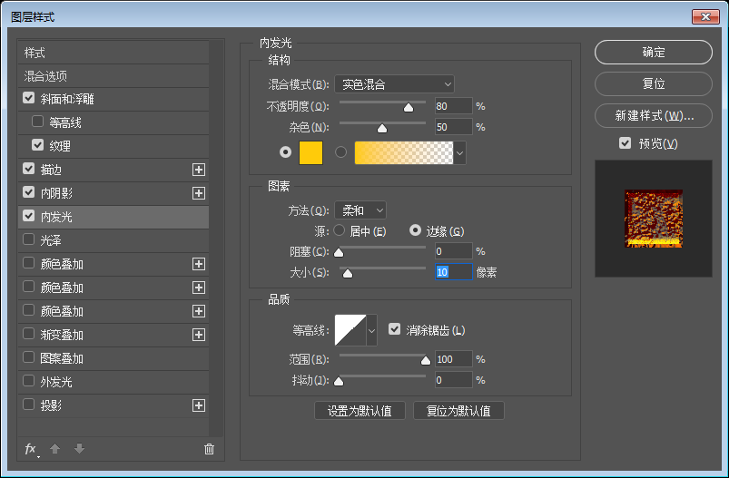Toggle the 预览 preview checkbox
Image resolution: width=729 pixels, height=478 pixels.
click(625, 143)
